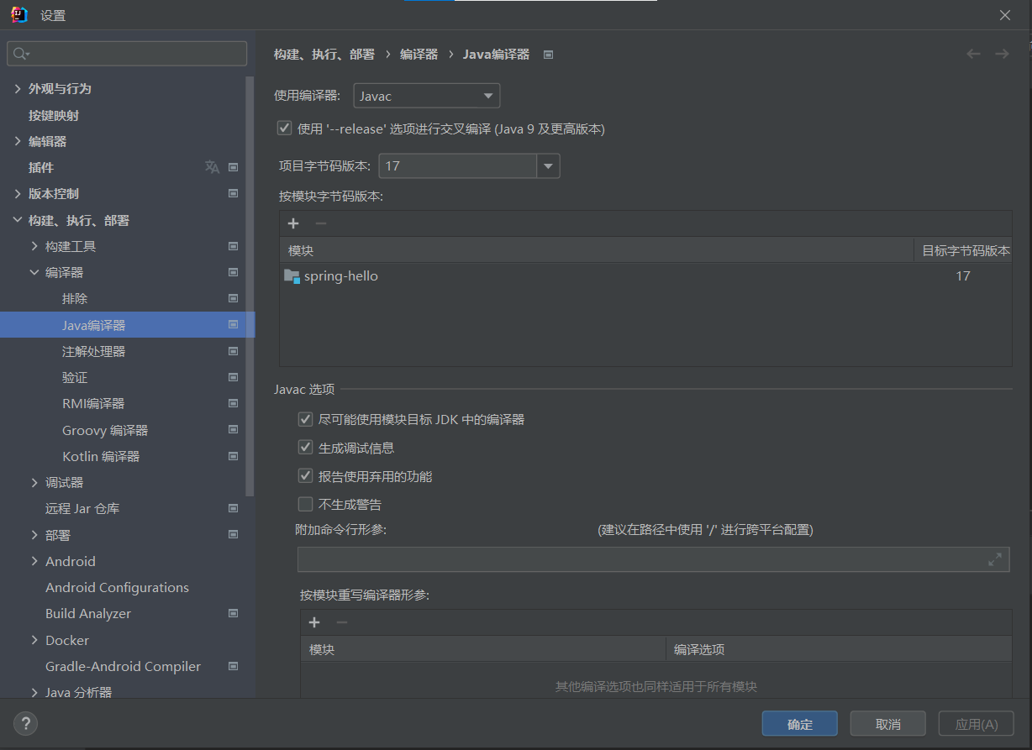Open the 项目字节码版本 dropdown arrow
This screenshot has width=1032, height=750.
tap(549, 166)
